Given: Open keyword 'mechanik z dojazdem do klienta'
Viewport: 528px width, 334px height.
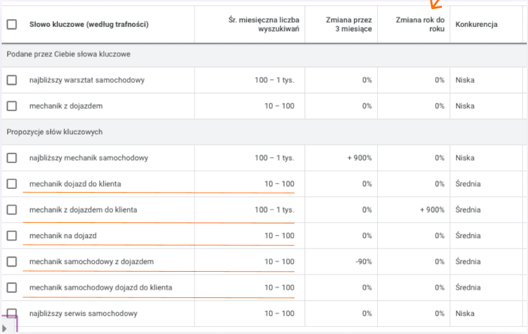Looking at the screenshot, I should [83, 210].
